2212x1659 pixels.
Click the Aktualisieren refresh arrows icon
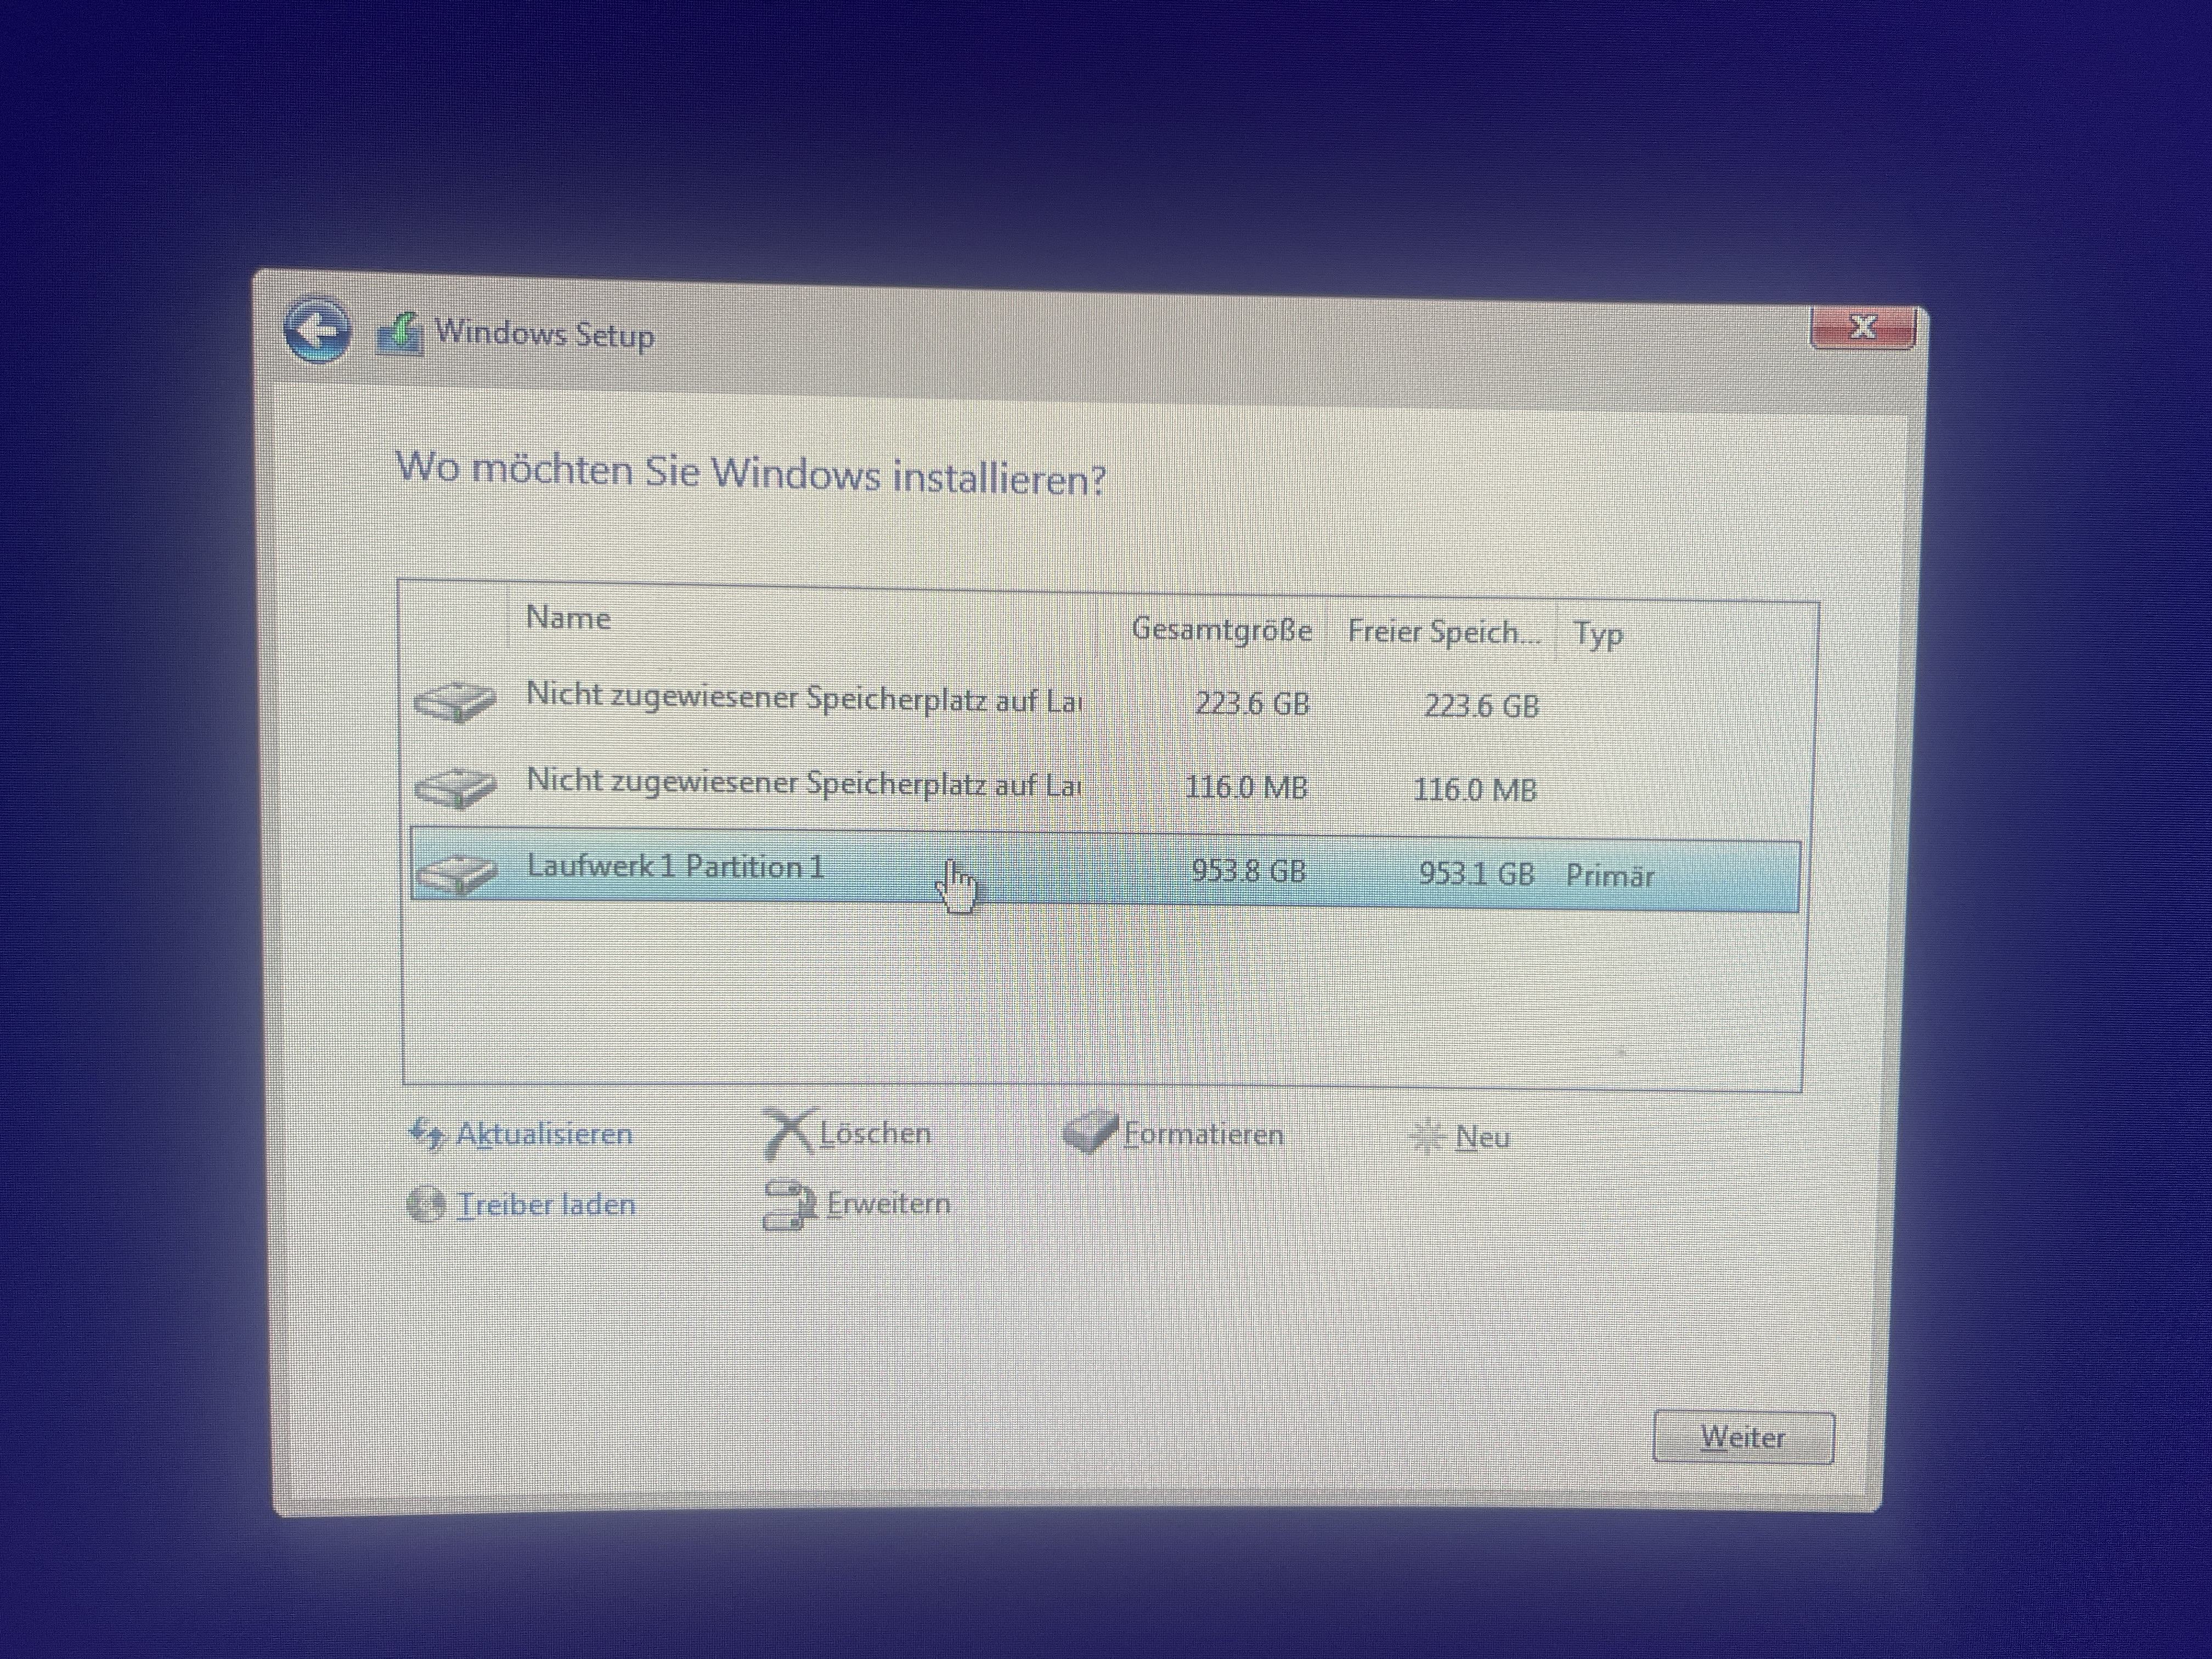[x=427, y=1134]
